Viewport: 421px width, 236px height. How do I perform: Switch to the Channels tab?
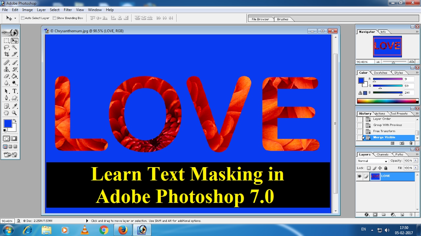pyautogui.click(x=383, y=154)
